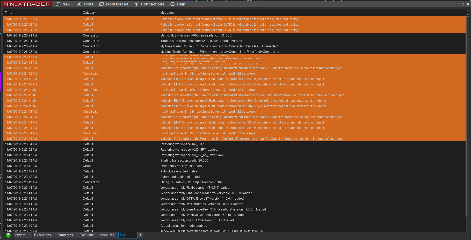471x240 pixels.
Task: Select the 9:27:53 AM DJTIC failure row
Action: (x=234, y=19)
